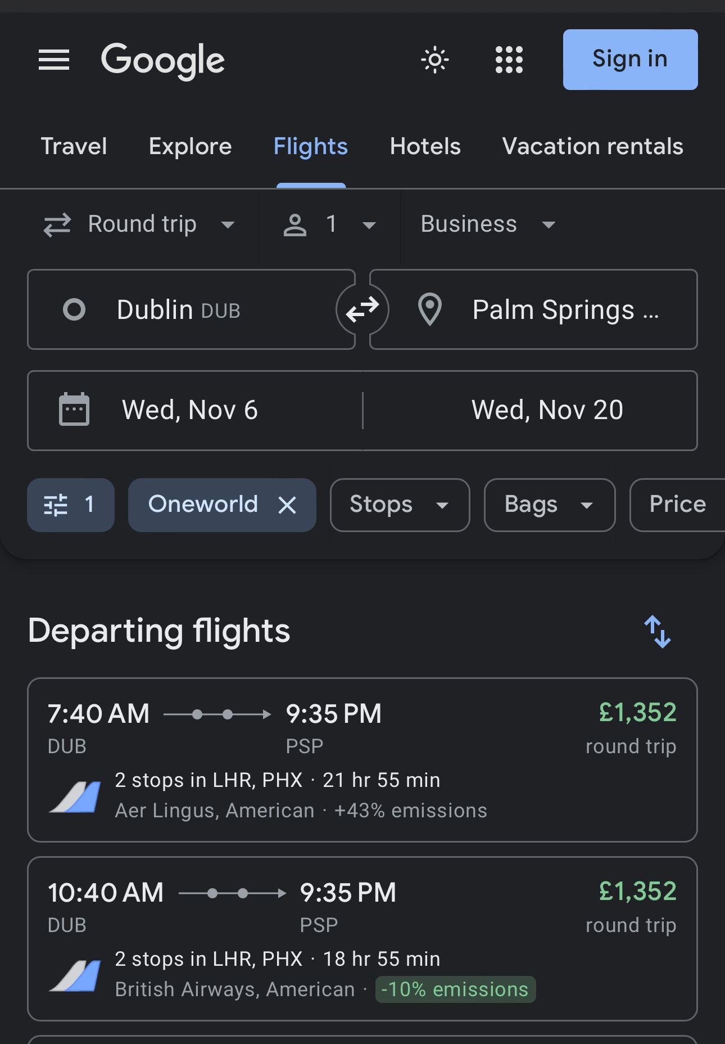Open the Stops filter dropdown

(x=400, y=505)
